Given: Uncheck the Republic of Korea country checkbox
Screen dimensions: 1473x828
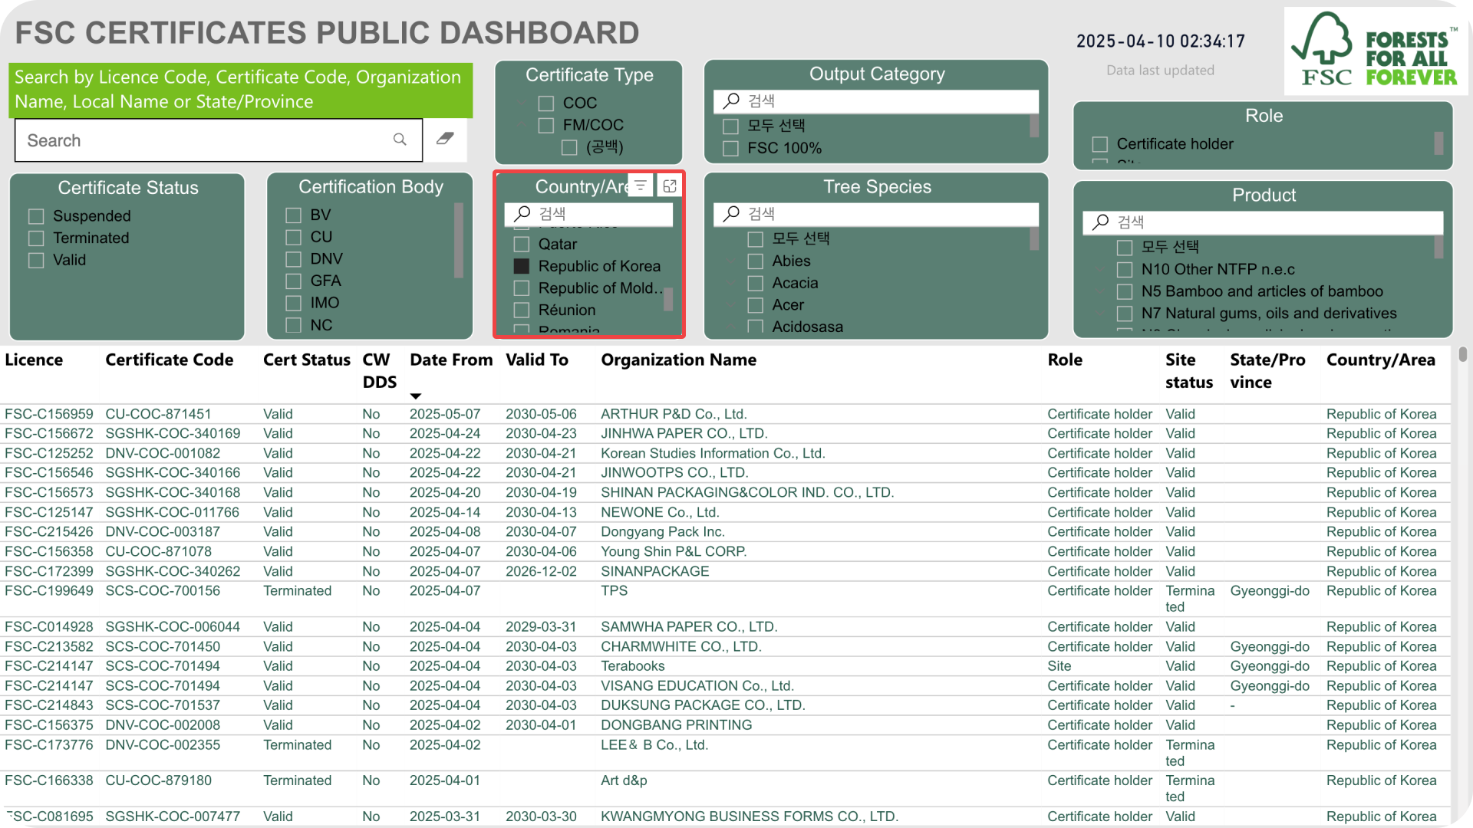Looking at the screenshot, I should click(522, 266).
